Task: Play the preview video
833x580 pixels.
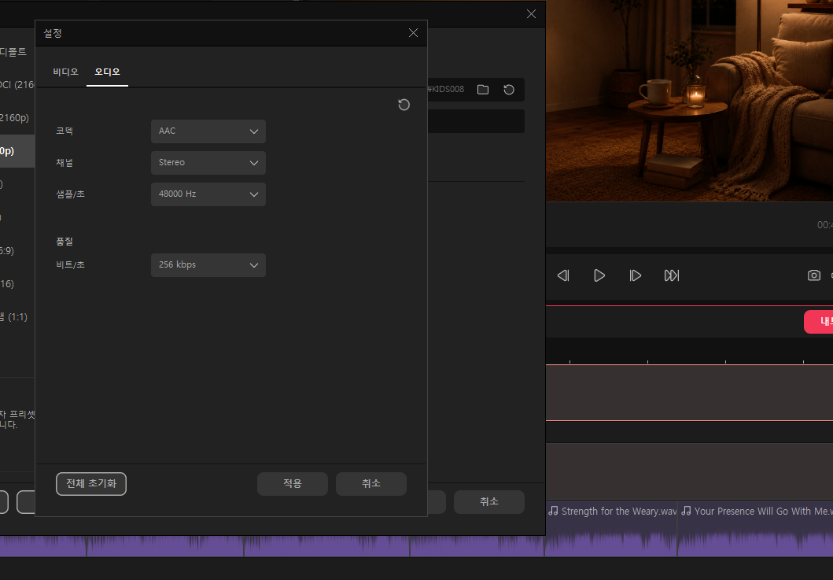Action: pos(599,275)
